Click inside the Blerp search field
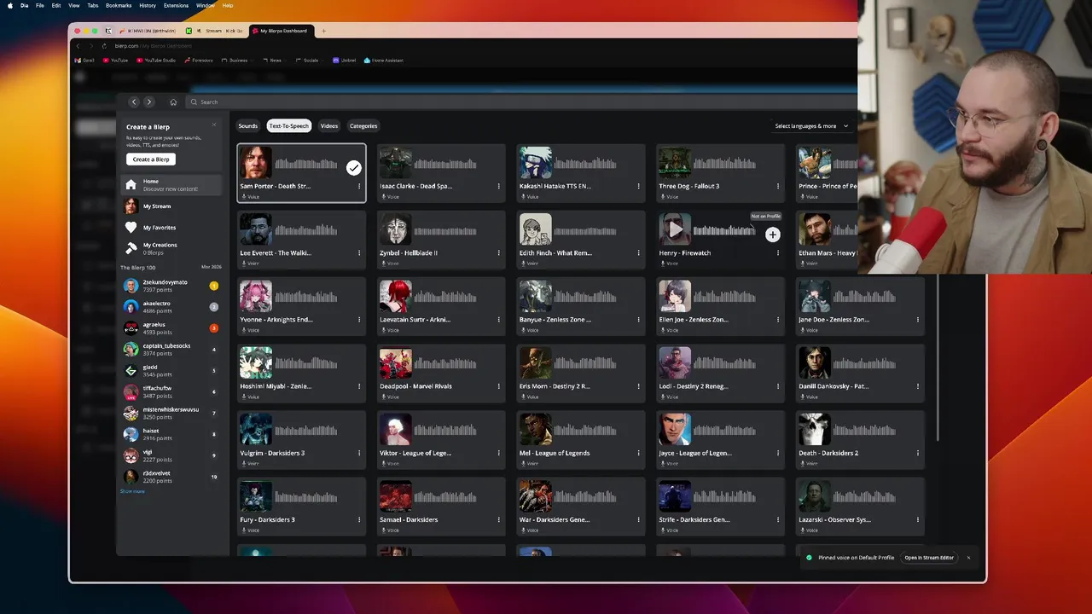 point(520,101)
